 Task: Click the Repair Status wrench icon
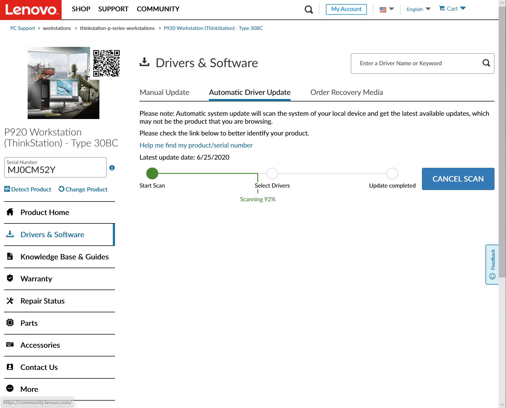click(x=10, y=301)
